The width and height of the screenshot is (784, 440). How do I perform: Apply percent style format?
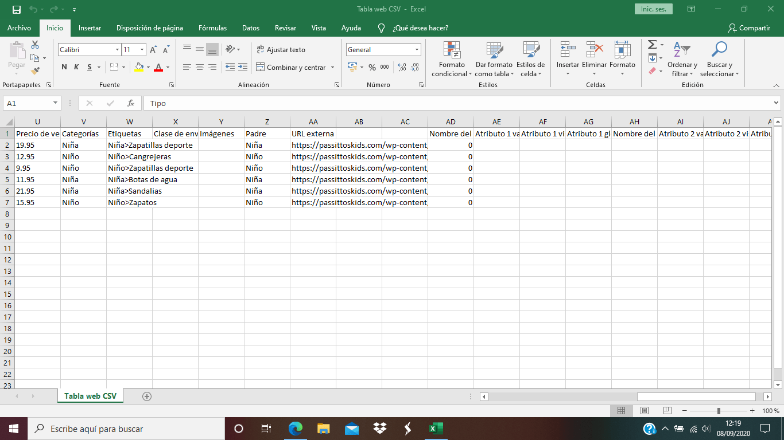[372, 67]
